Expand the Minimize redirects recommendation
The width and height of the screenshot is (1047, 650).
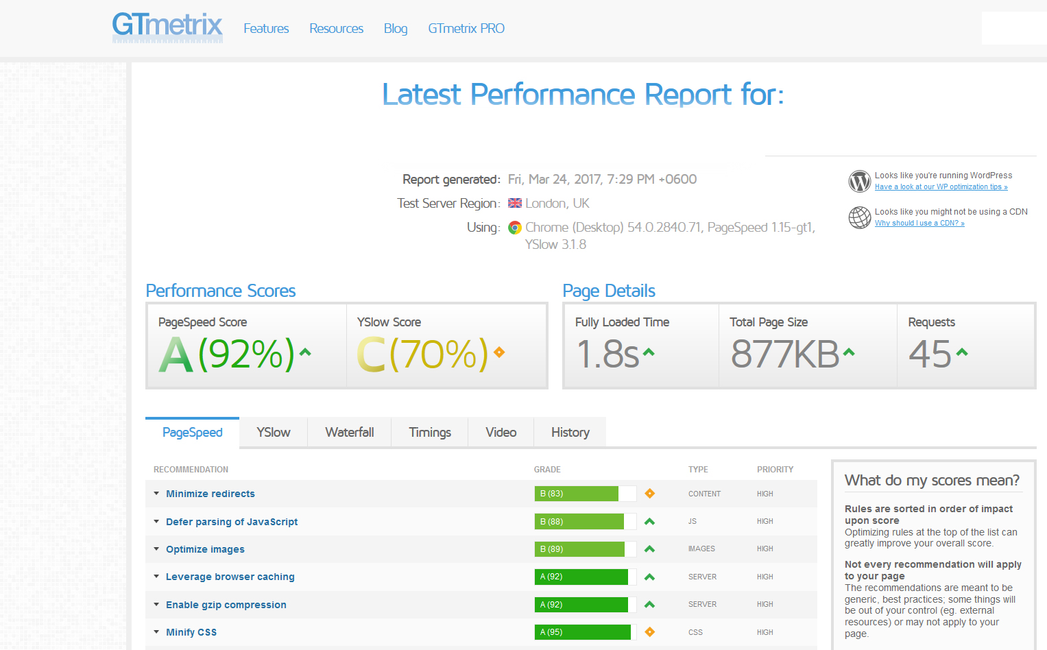click(x=210, y=494)
